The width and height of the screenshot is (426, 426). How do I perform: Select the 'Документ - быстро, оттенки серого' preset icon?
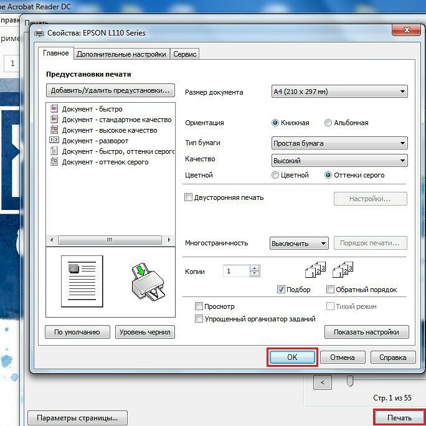54,151
